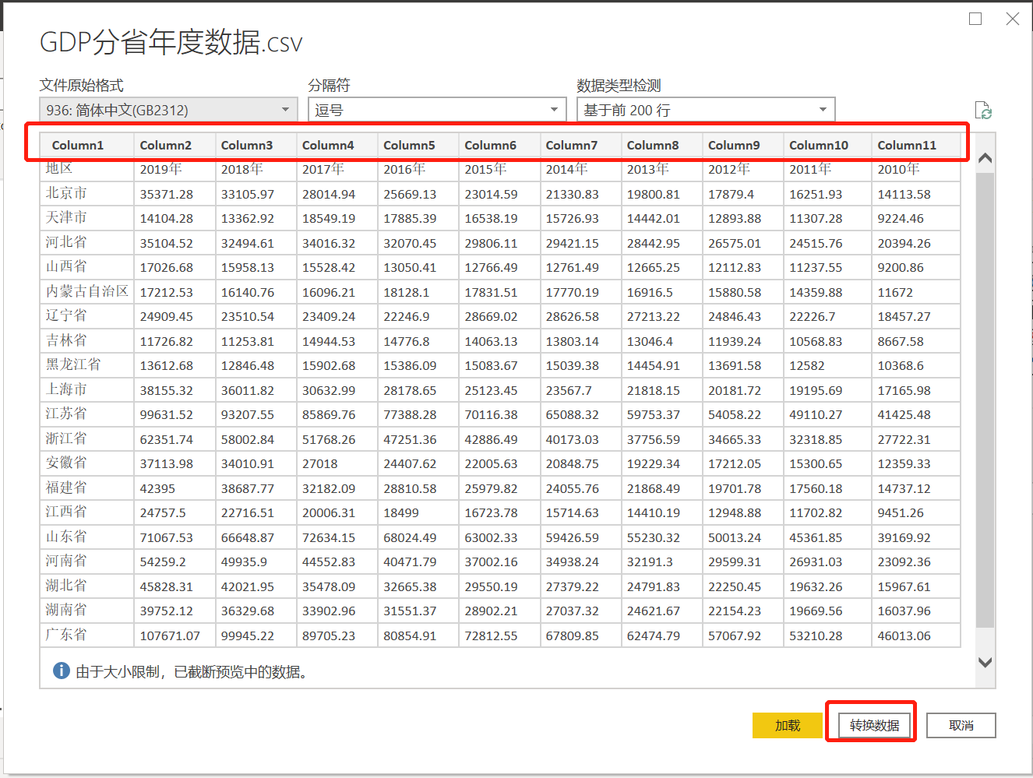
Task: Click the 加载 load button
Action: [x=787, y=725]
